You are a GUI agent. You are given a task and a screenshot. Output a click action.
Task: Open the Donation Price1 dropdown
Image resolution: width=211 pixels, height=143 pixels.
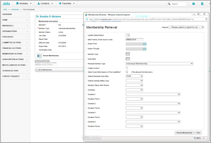[x=134, y=99]
